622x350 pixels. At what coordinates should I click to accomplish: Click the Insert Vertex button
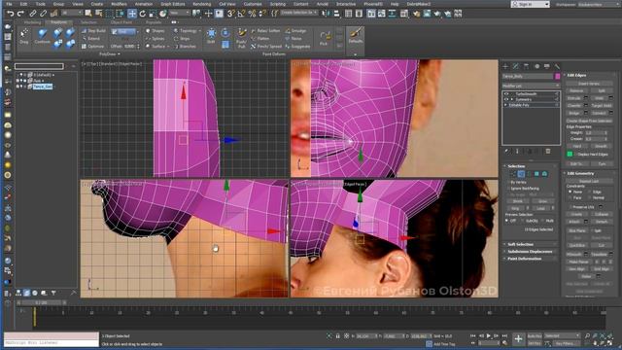pos(589,84)
